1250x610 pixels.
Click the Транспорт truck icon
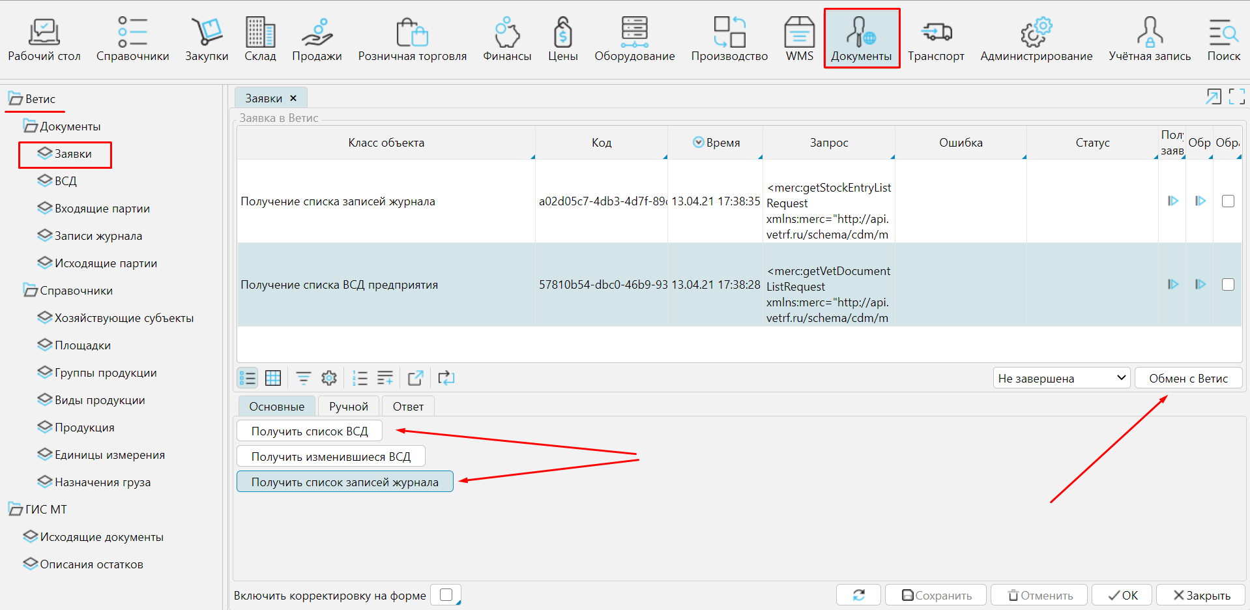[x=936, y=33]
